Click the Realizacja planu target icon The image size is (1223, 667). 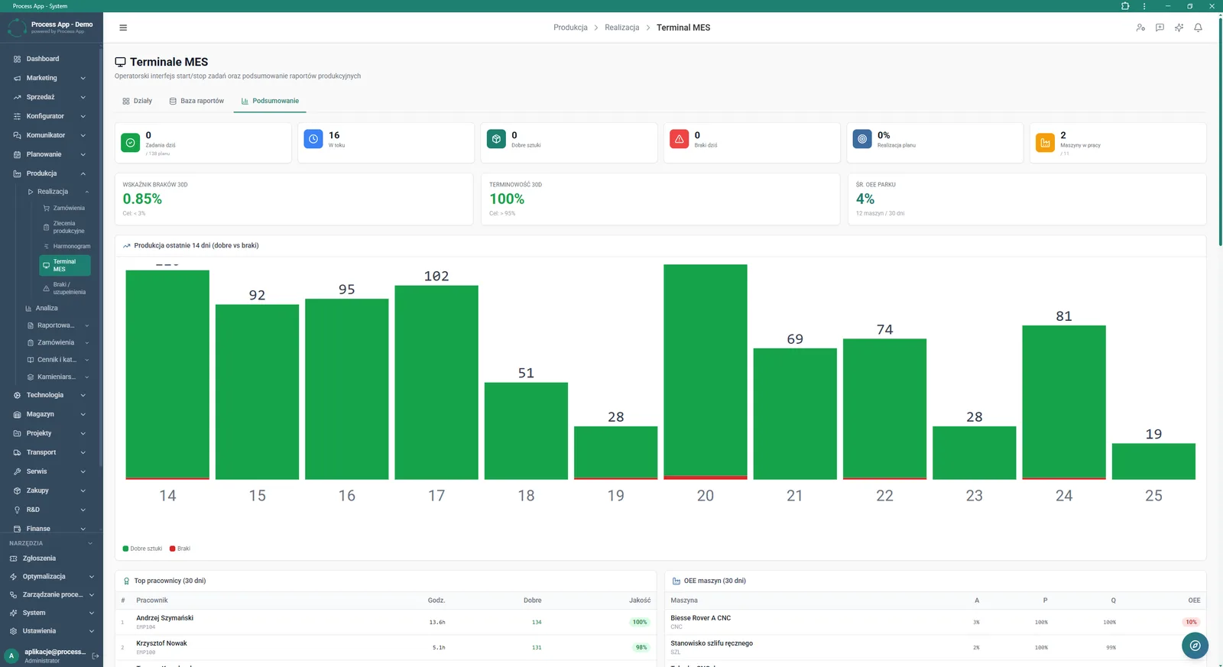pyautogui.click(x=862, y=139)
